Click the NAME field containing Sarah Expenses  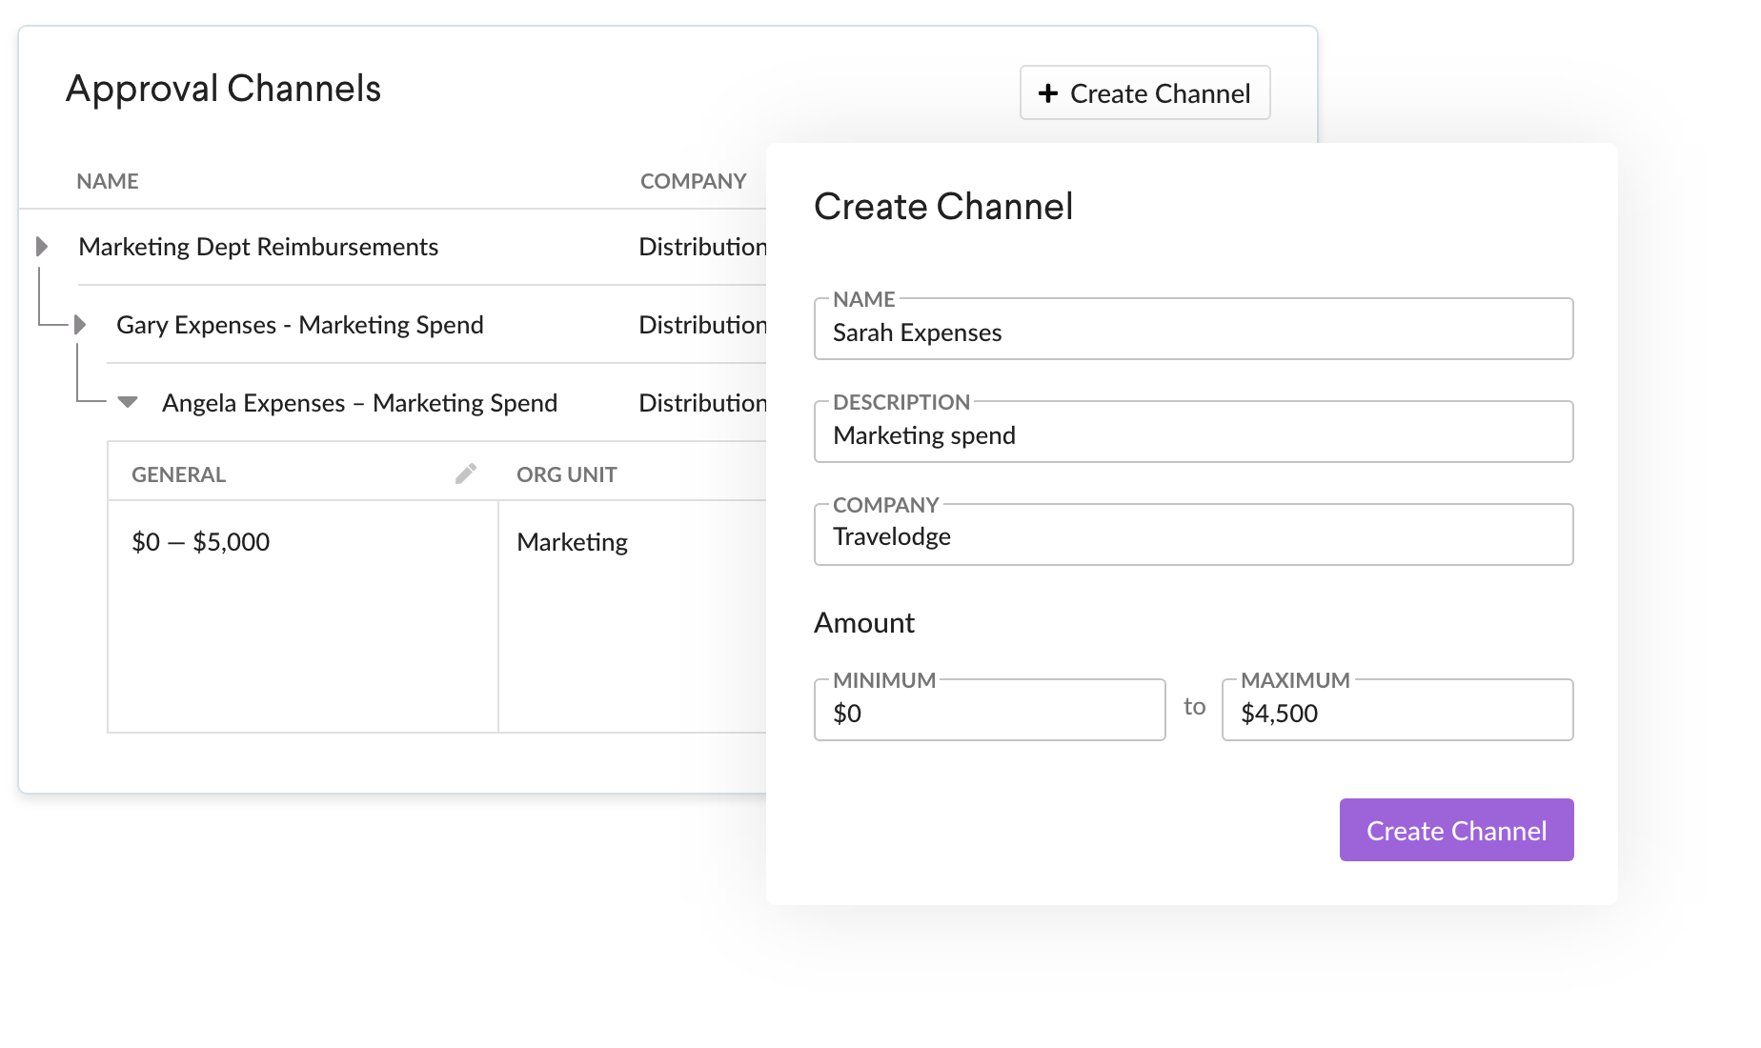[x=1193, y=330]
